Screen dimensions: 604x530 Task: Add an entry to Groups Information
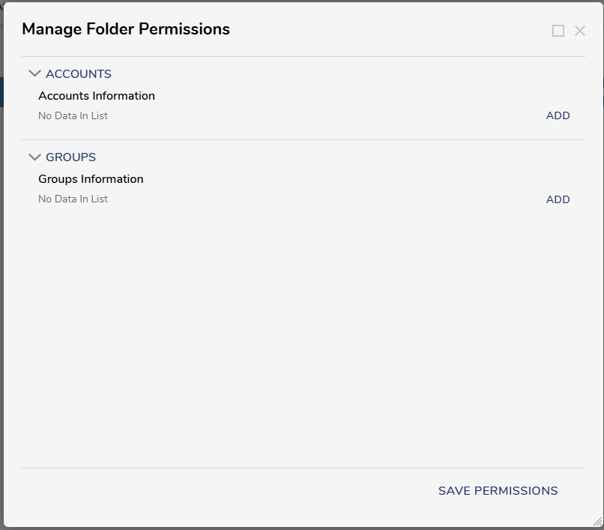click(558, 199)
